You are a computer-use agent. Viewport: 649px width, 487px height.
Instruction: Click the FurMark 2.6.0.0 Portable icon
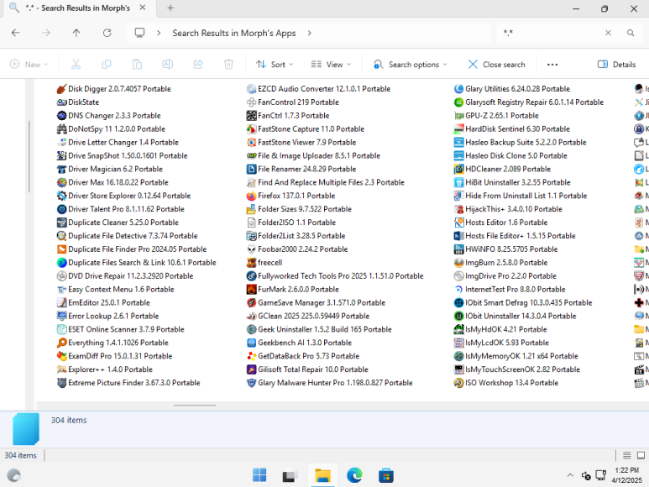[251, 289]
